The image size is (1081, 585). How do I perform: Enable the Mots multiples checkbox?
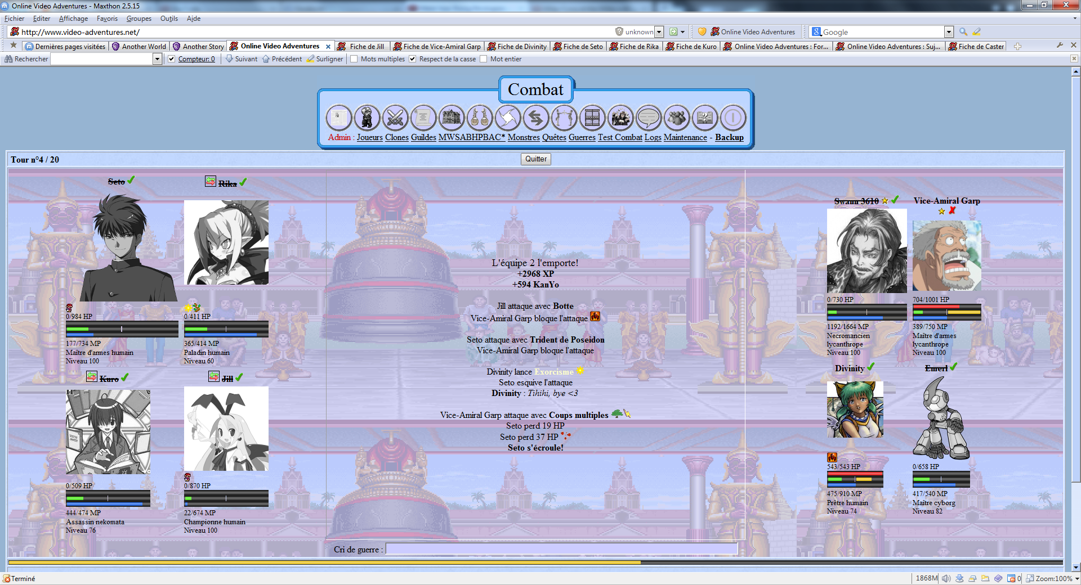pos(354,59)
